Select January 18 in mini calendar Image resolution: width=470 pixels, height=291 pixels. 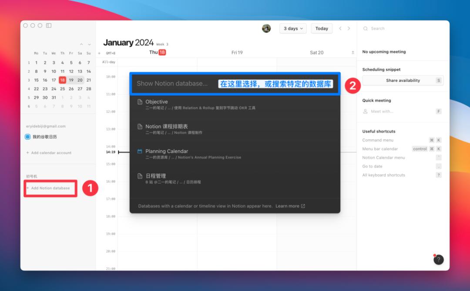click(62, 80)
